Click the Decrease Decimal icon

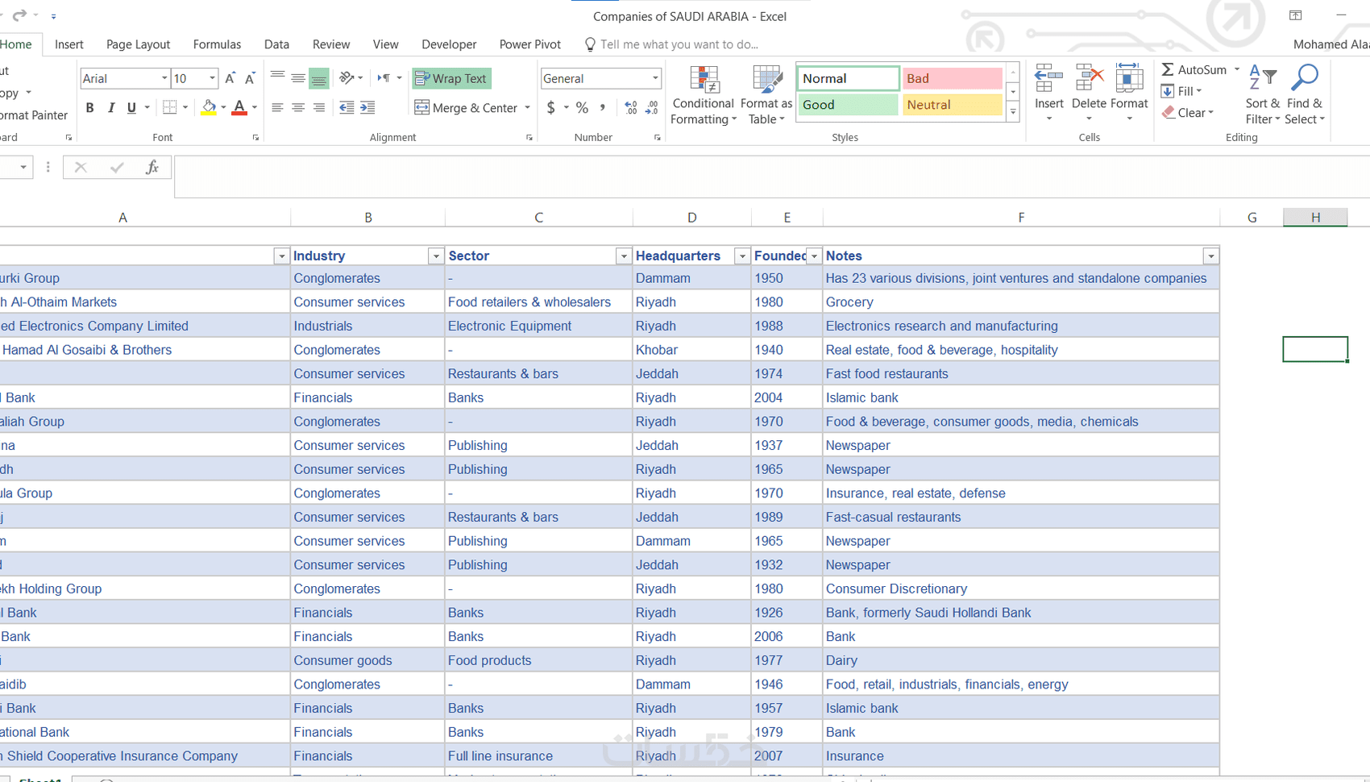click(652, 107)
